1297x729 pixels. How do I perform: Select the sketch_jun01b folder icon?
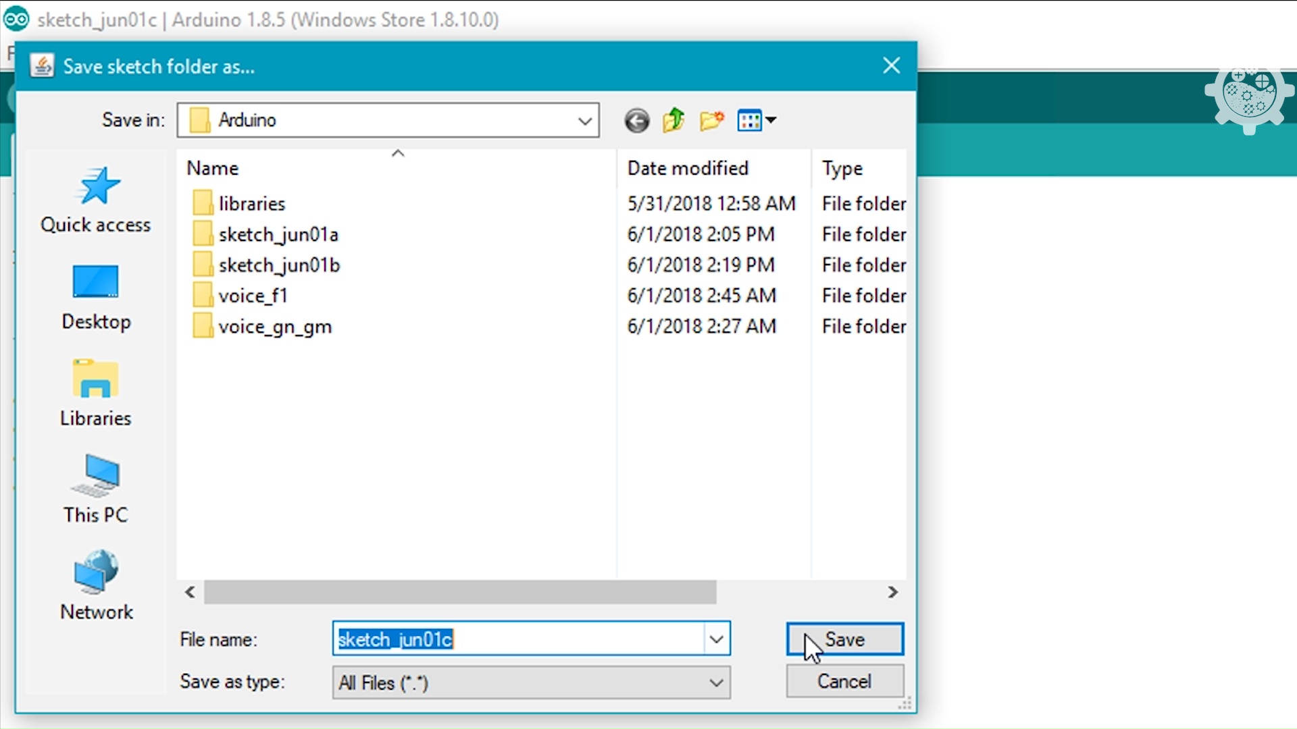(x=203, y=265)
